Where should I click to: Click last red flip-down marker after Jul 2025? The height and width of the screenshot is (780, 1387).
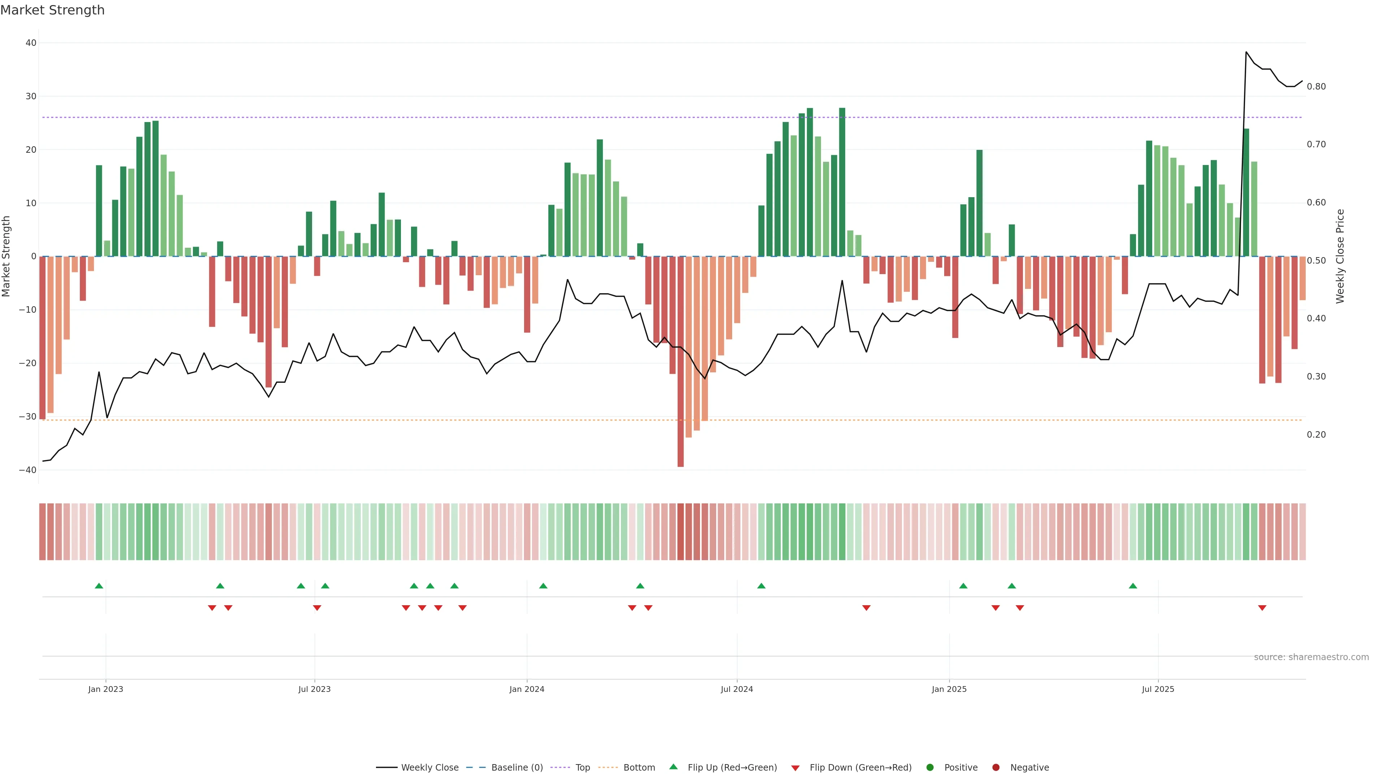point(1262,608)
